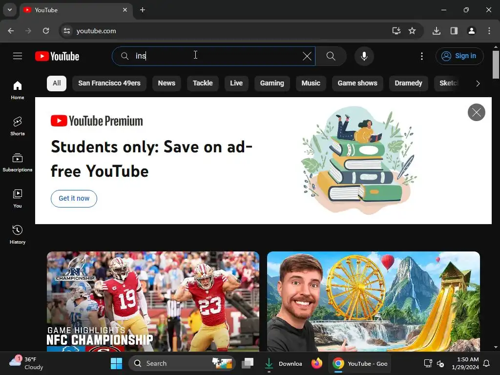Submit search with magnifier button
The image size is (500, 375).
(x=331, y=56)
